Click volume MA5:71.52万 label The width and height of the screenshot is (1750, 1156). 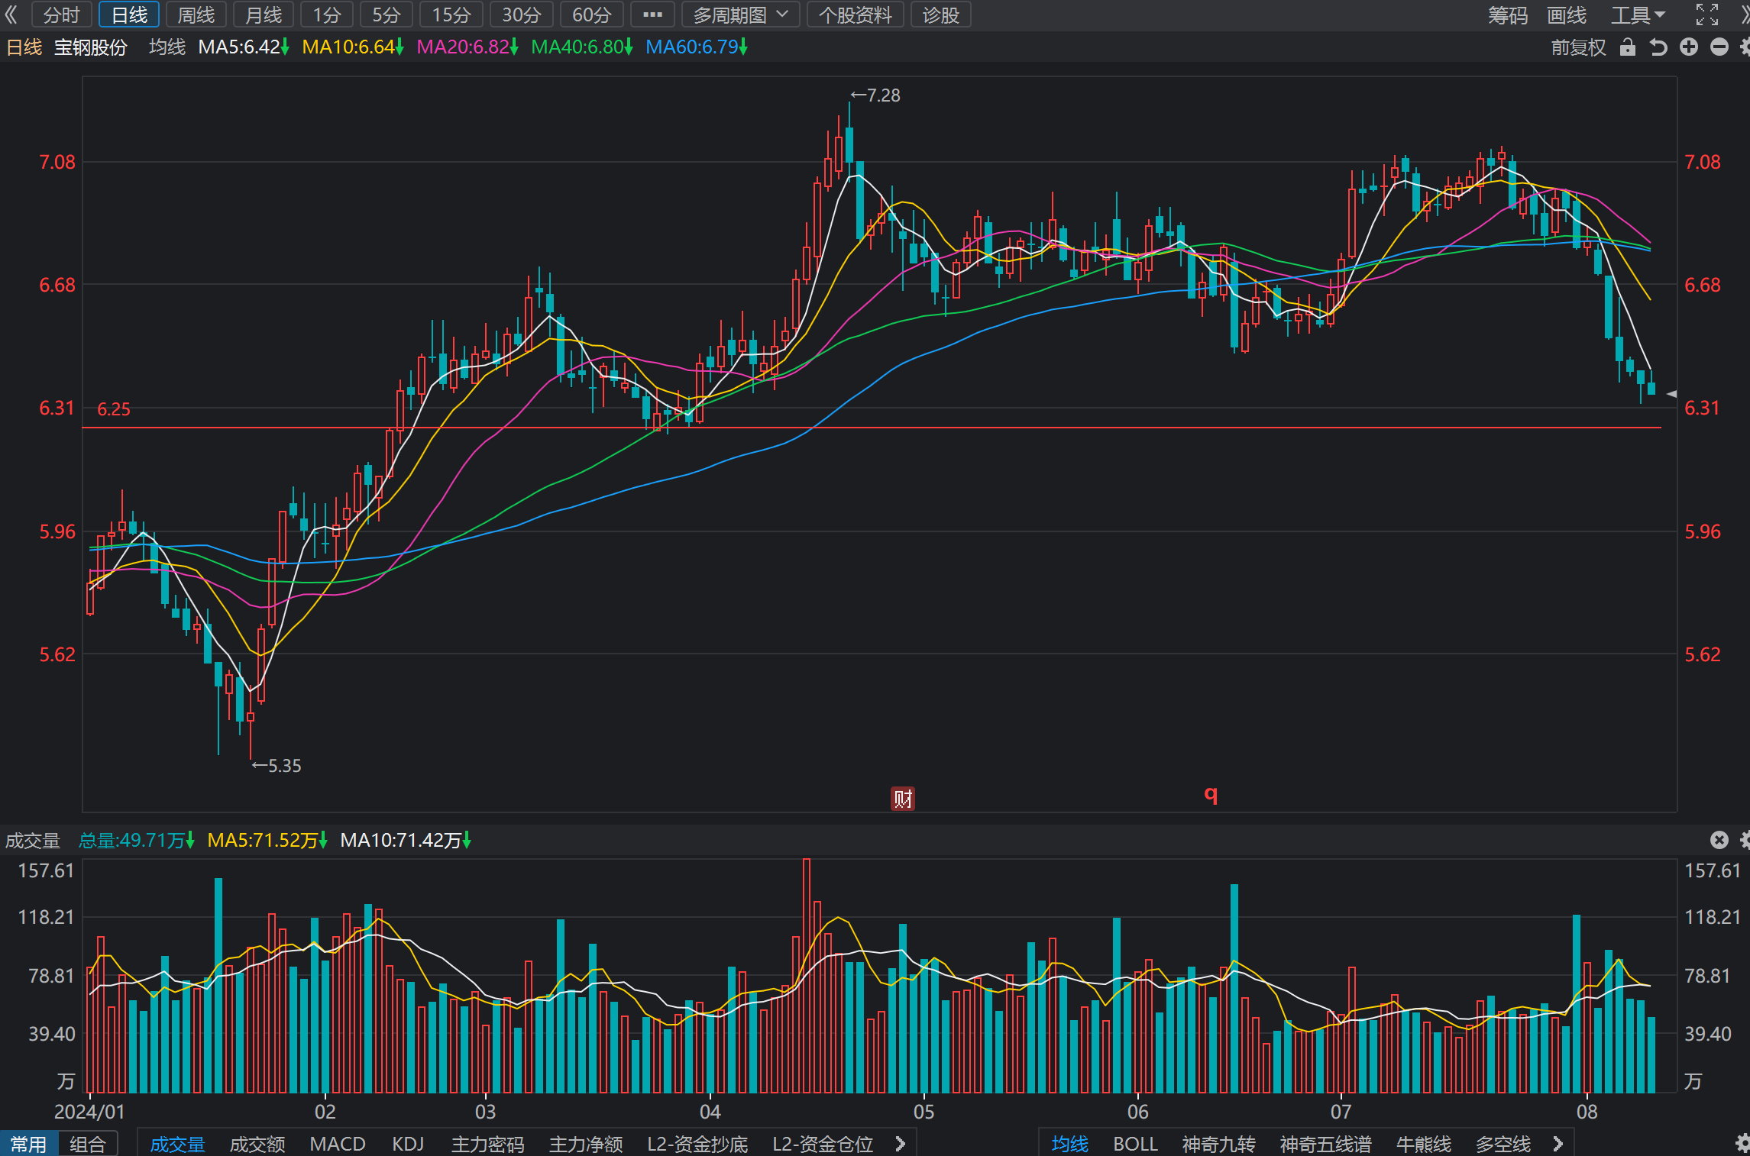pos(267,841)
